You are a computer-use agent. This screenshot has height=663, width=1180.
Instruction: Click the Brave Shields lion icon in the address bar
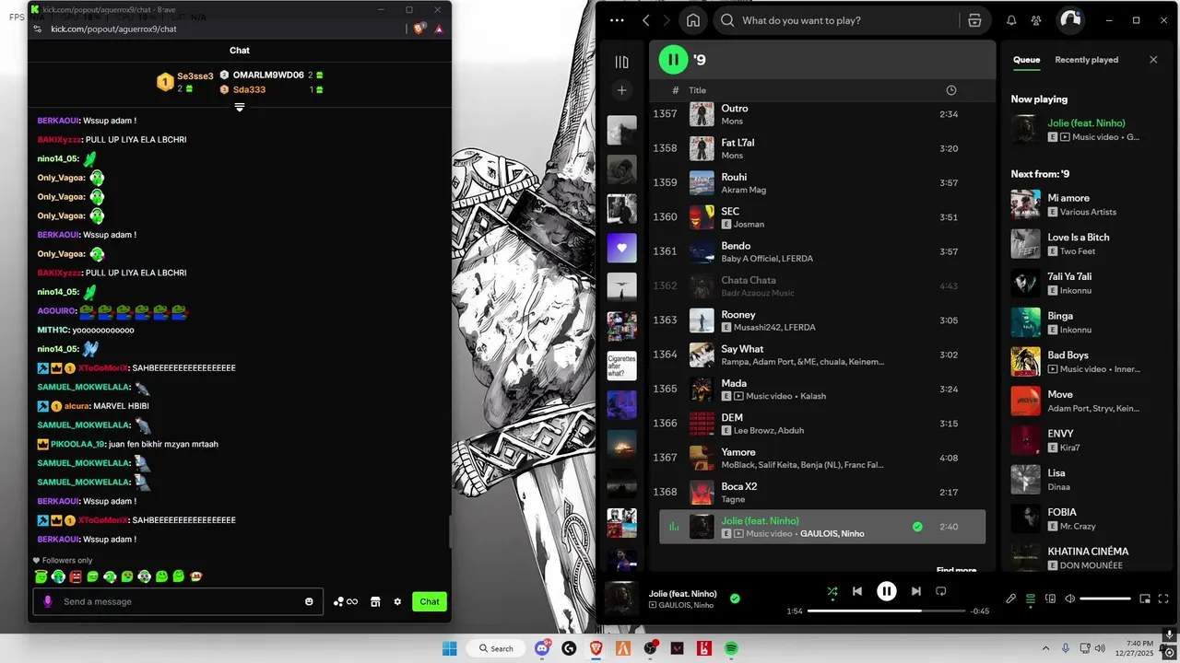419,29
